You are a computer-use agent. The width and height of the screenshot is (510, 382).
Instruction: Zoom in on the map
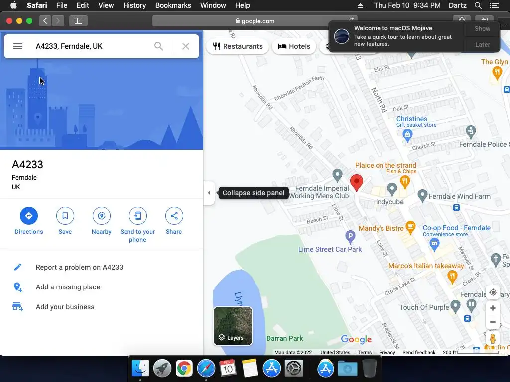tap(493, 308)
